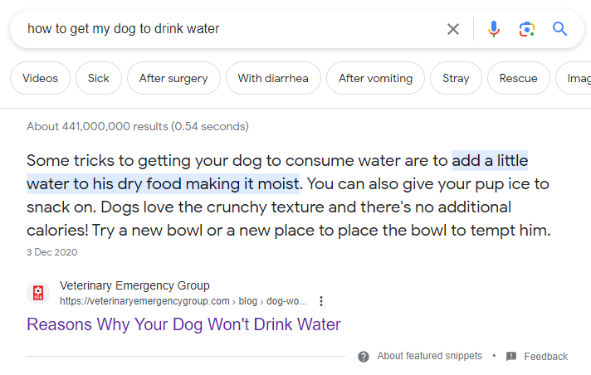Click the Feedback link text
Image resolution: width=591 pixels, height=375 pixels.
coord(545,357)
